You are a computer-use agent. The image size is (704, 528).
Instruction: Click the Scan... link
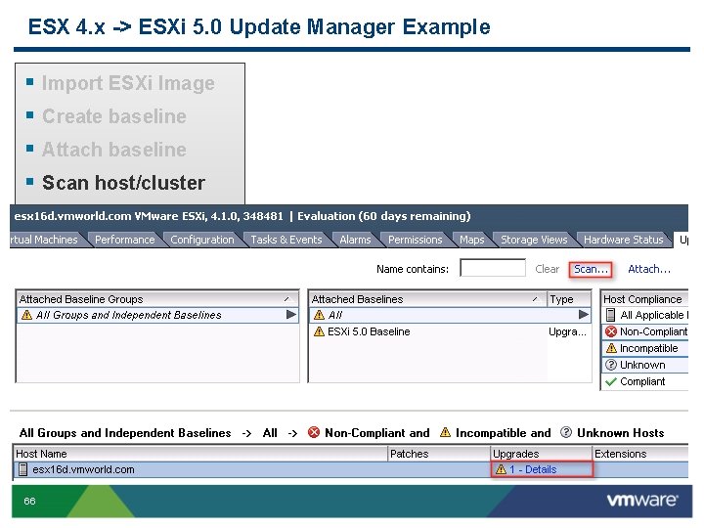[591, 269]
